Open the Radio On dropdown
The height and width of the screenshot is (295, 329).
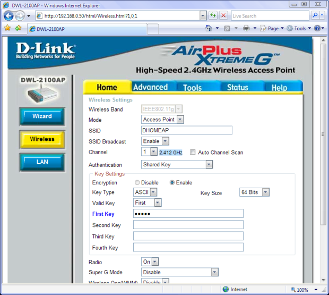click(150, 262)
